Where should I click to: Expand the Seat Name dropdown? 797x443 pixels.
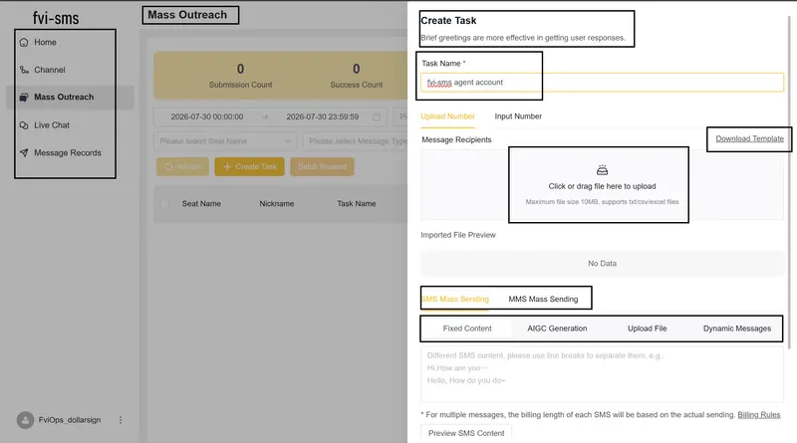[225, 141]
